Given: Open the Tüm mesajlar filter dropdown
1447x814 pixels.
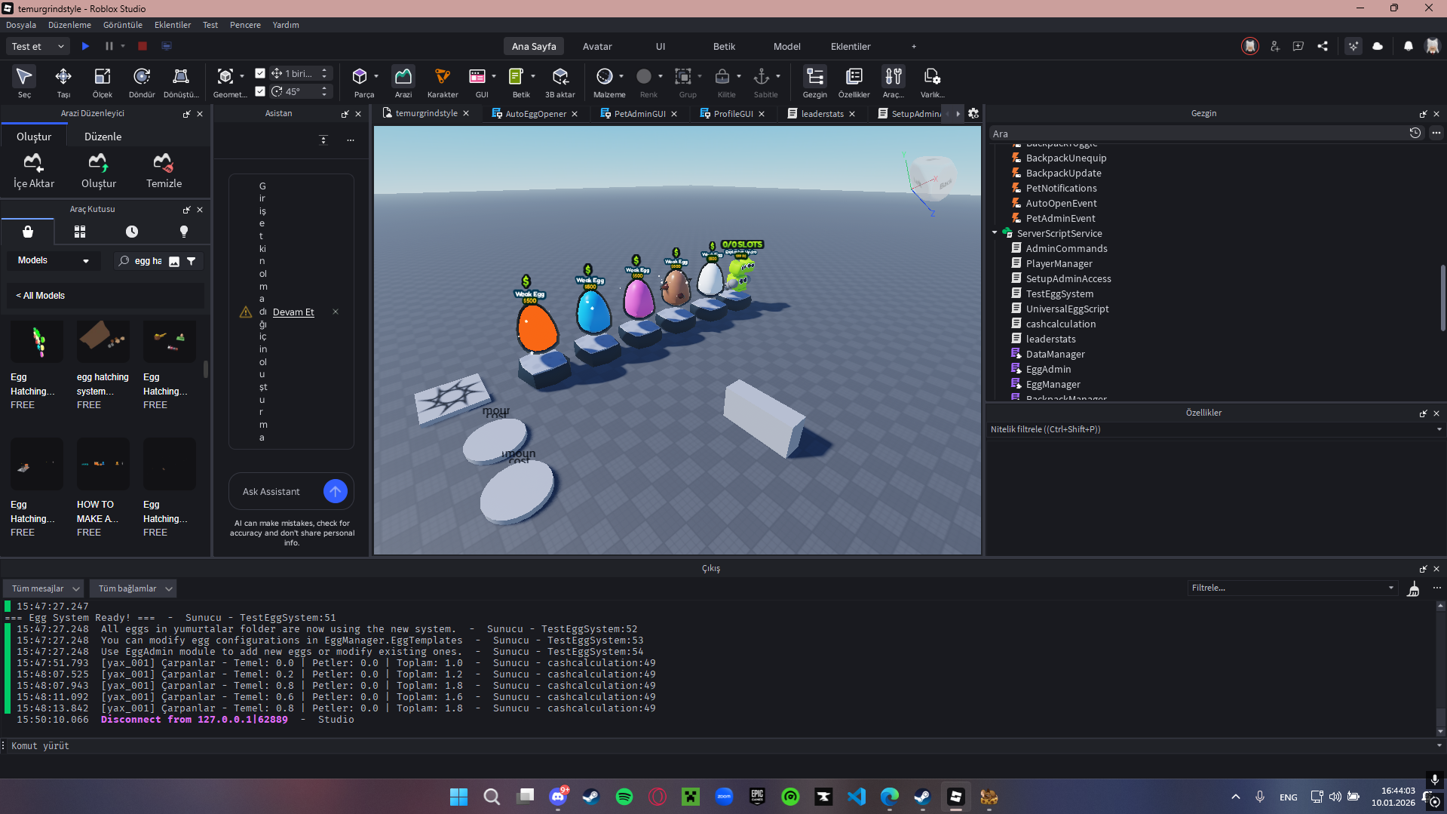Looking at the screenshot, I should 44,588.
